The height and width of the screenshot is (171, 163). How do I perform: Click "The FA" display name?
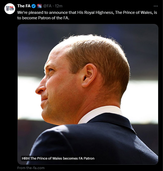[x=24, y=6]
